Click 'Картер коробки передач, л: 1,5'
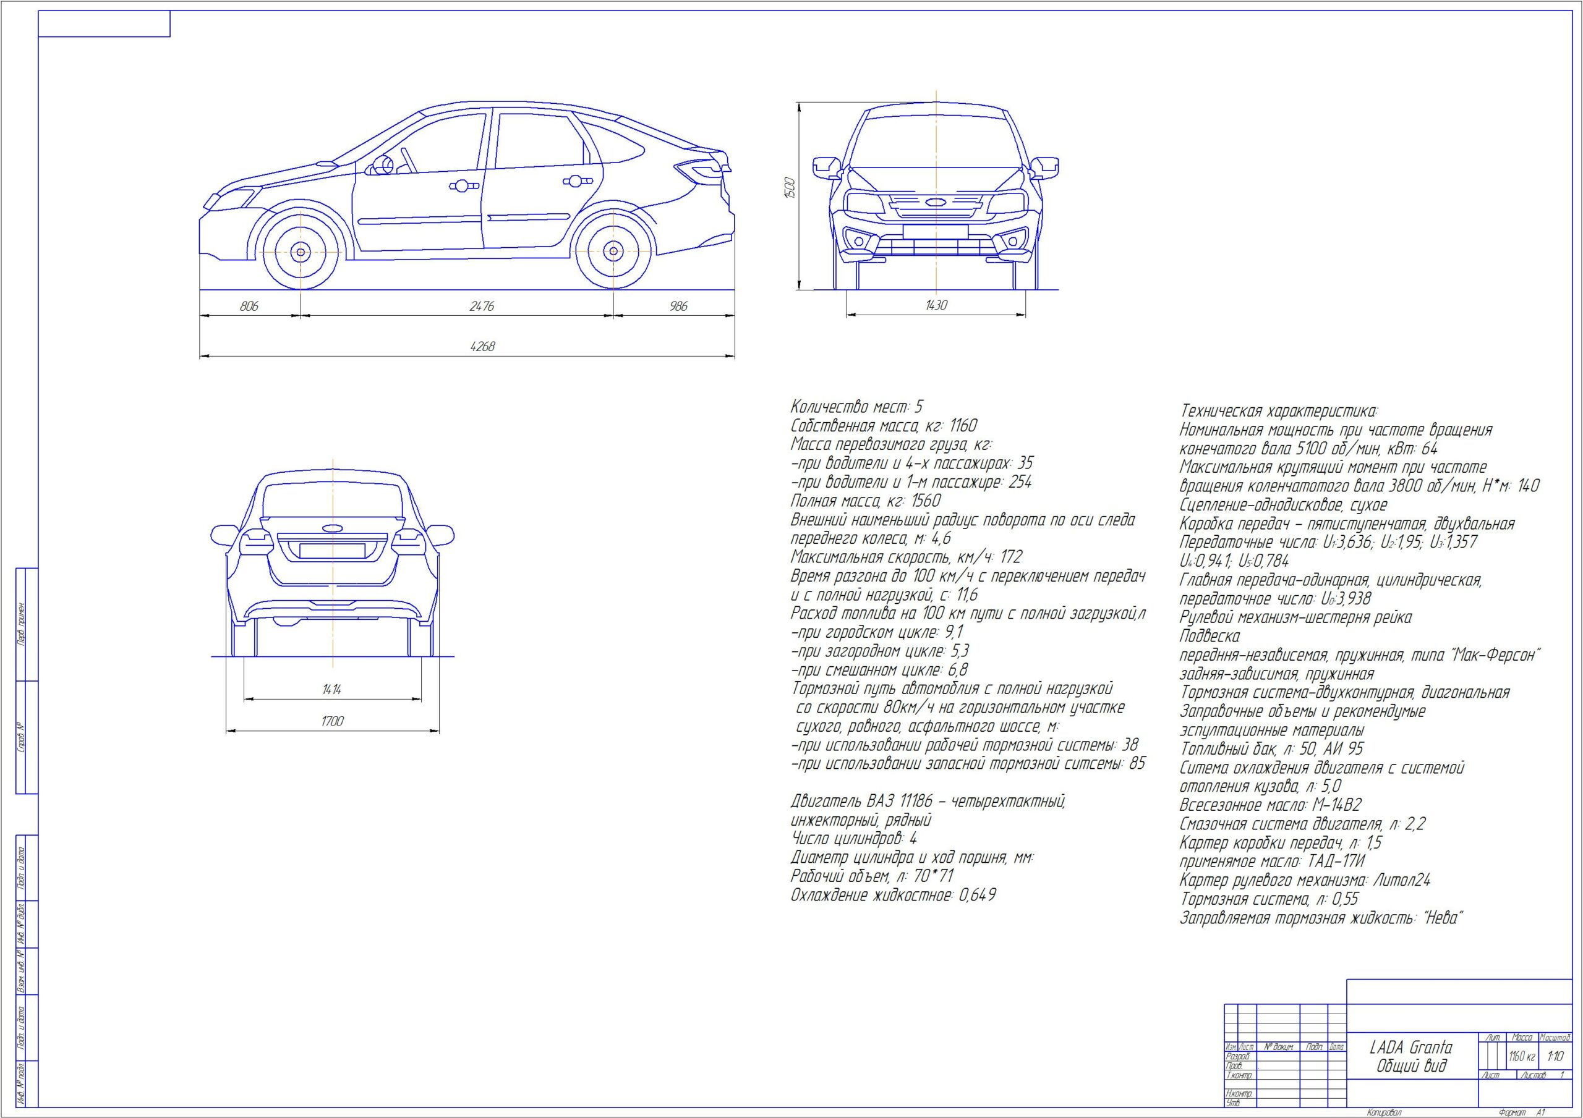The height and width of the screenshot is (1118, 1583). click(1281, 843)
